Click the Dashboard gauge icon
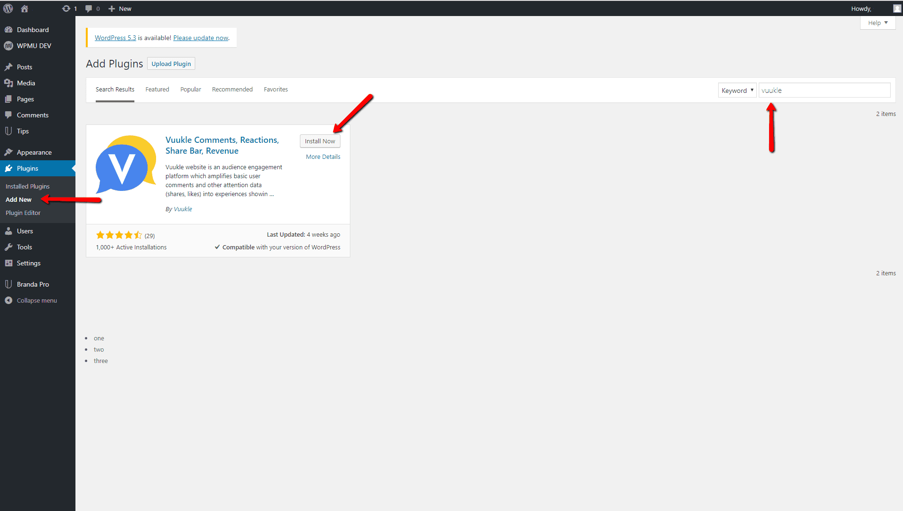 pyautogui.click(x=8, y=30)
